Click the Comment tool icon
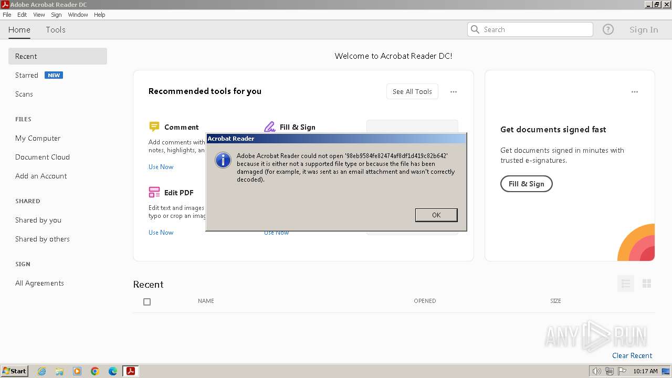672x378 pixels. click(x=154, y=127)
